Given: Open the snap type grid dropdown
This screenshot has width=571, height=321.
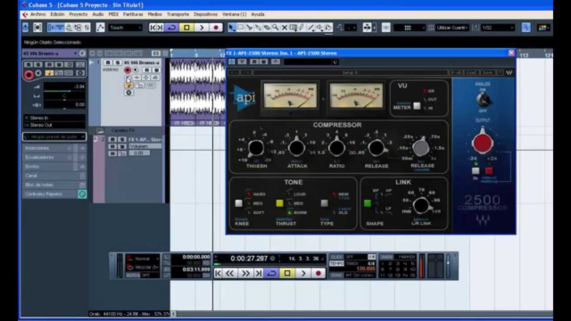Looking at the screenshot, I should (410, 28).
